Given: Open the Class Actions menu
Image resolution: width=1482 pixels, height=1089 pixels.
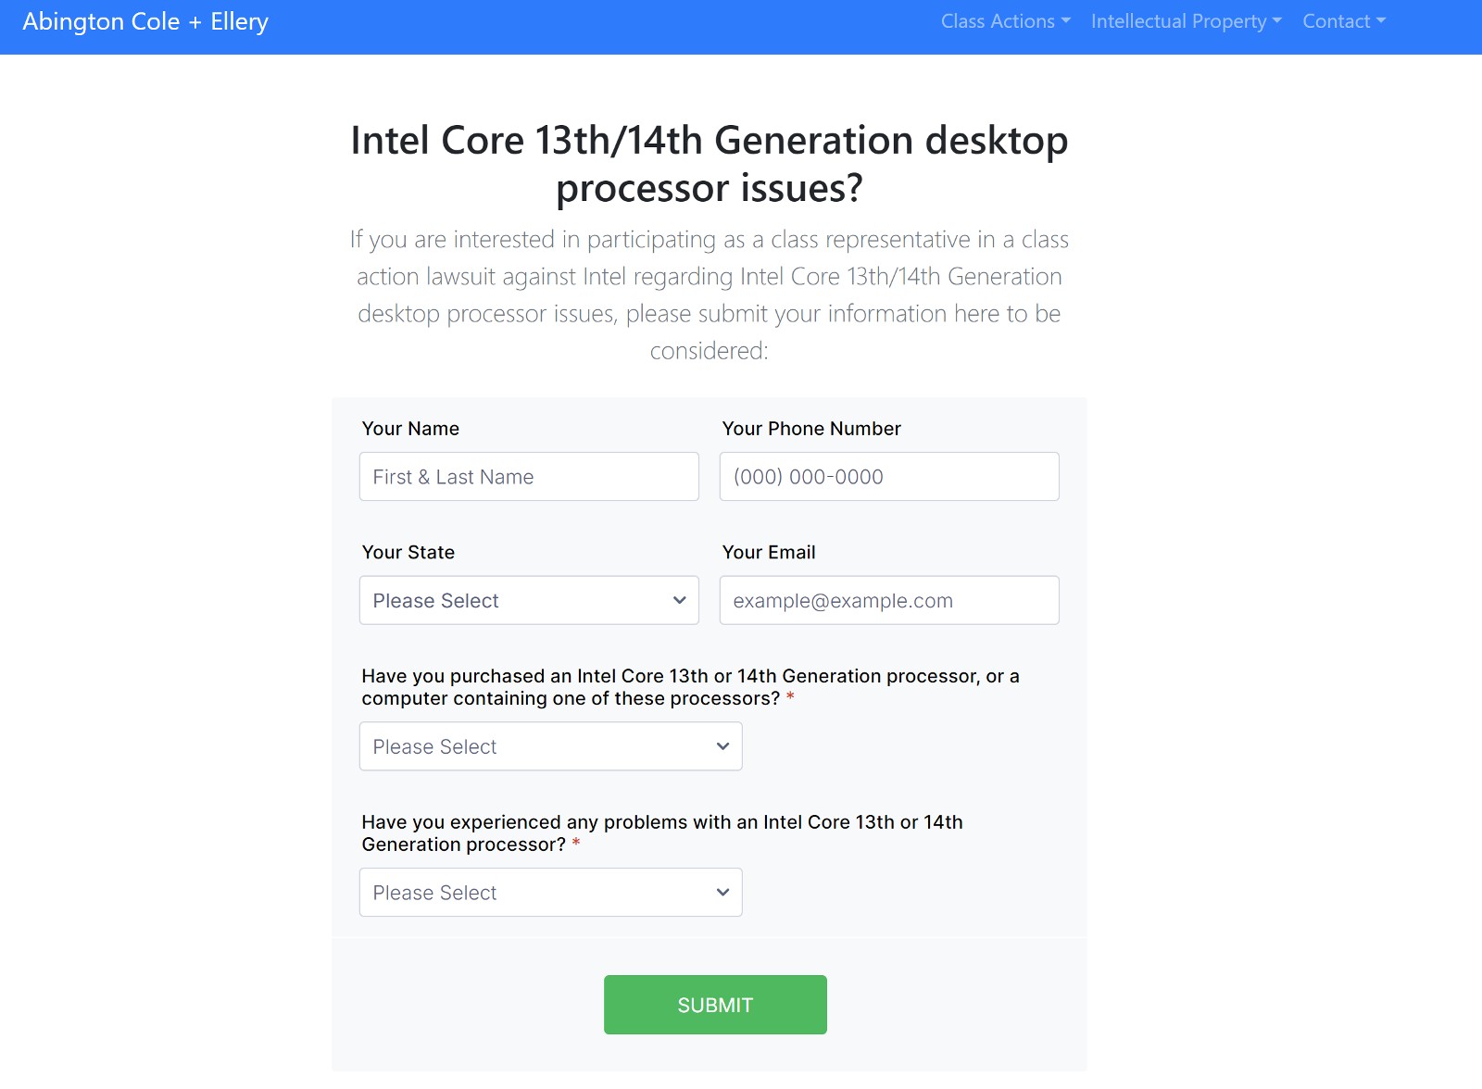Looking at the screenshot, I should point(1005,21).
